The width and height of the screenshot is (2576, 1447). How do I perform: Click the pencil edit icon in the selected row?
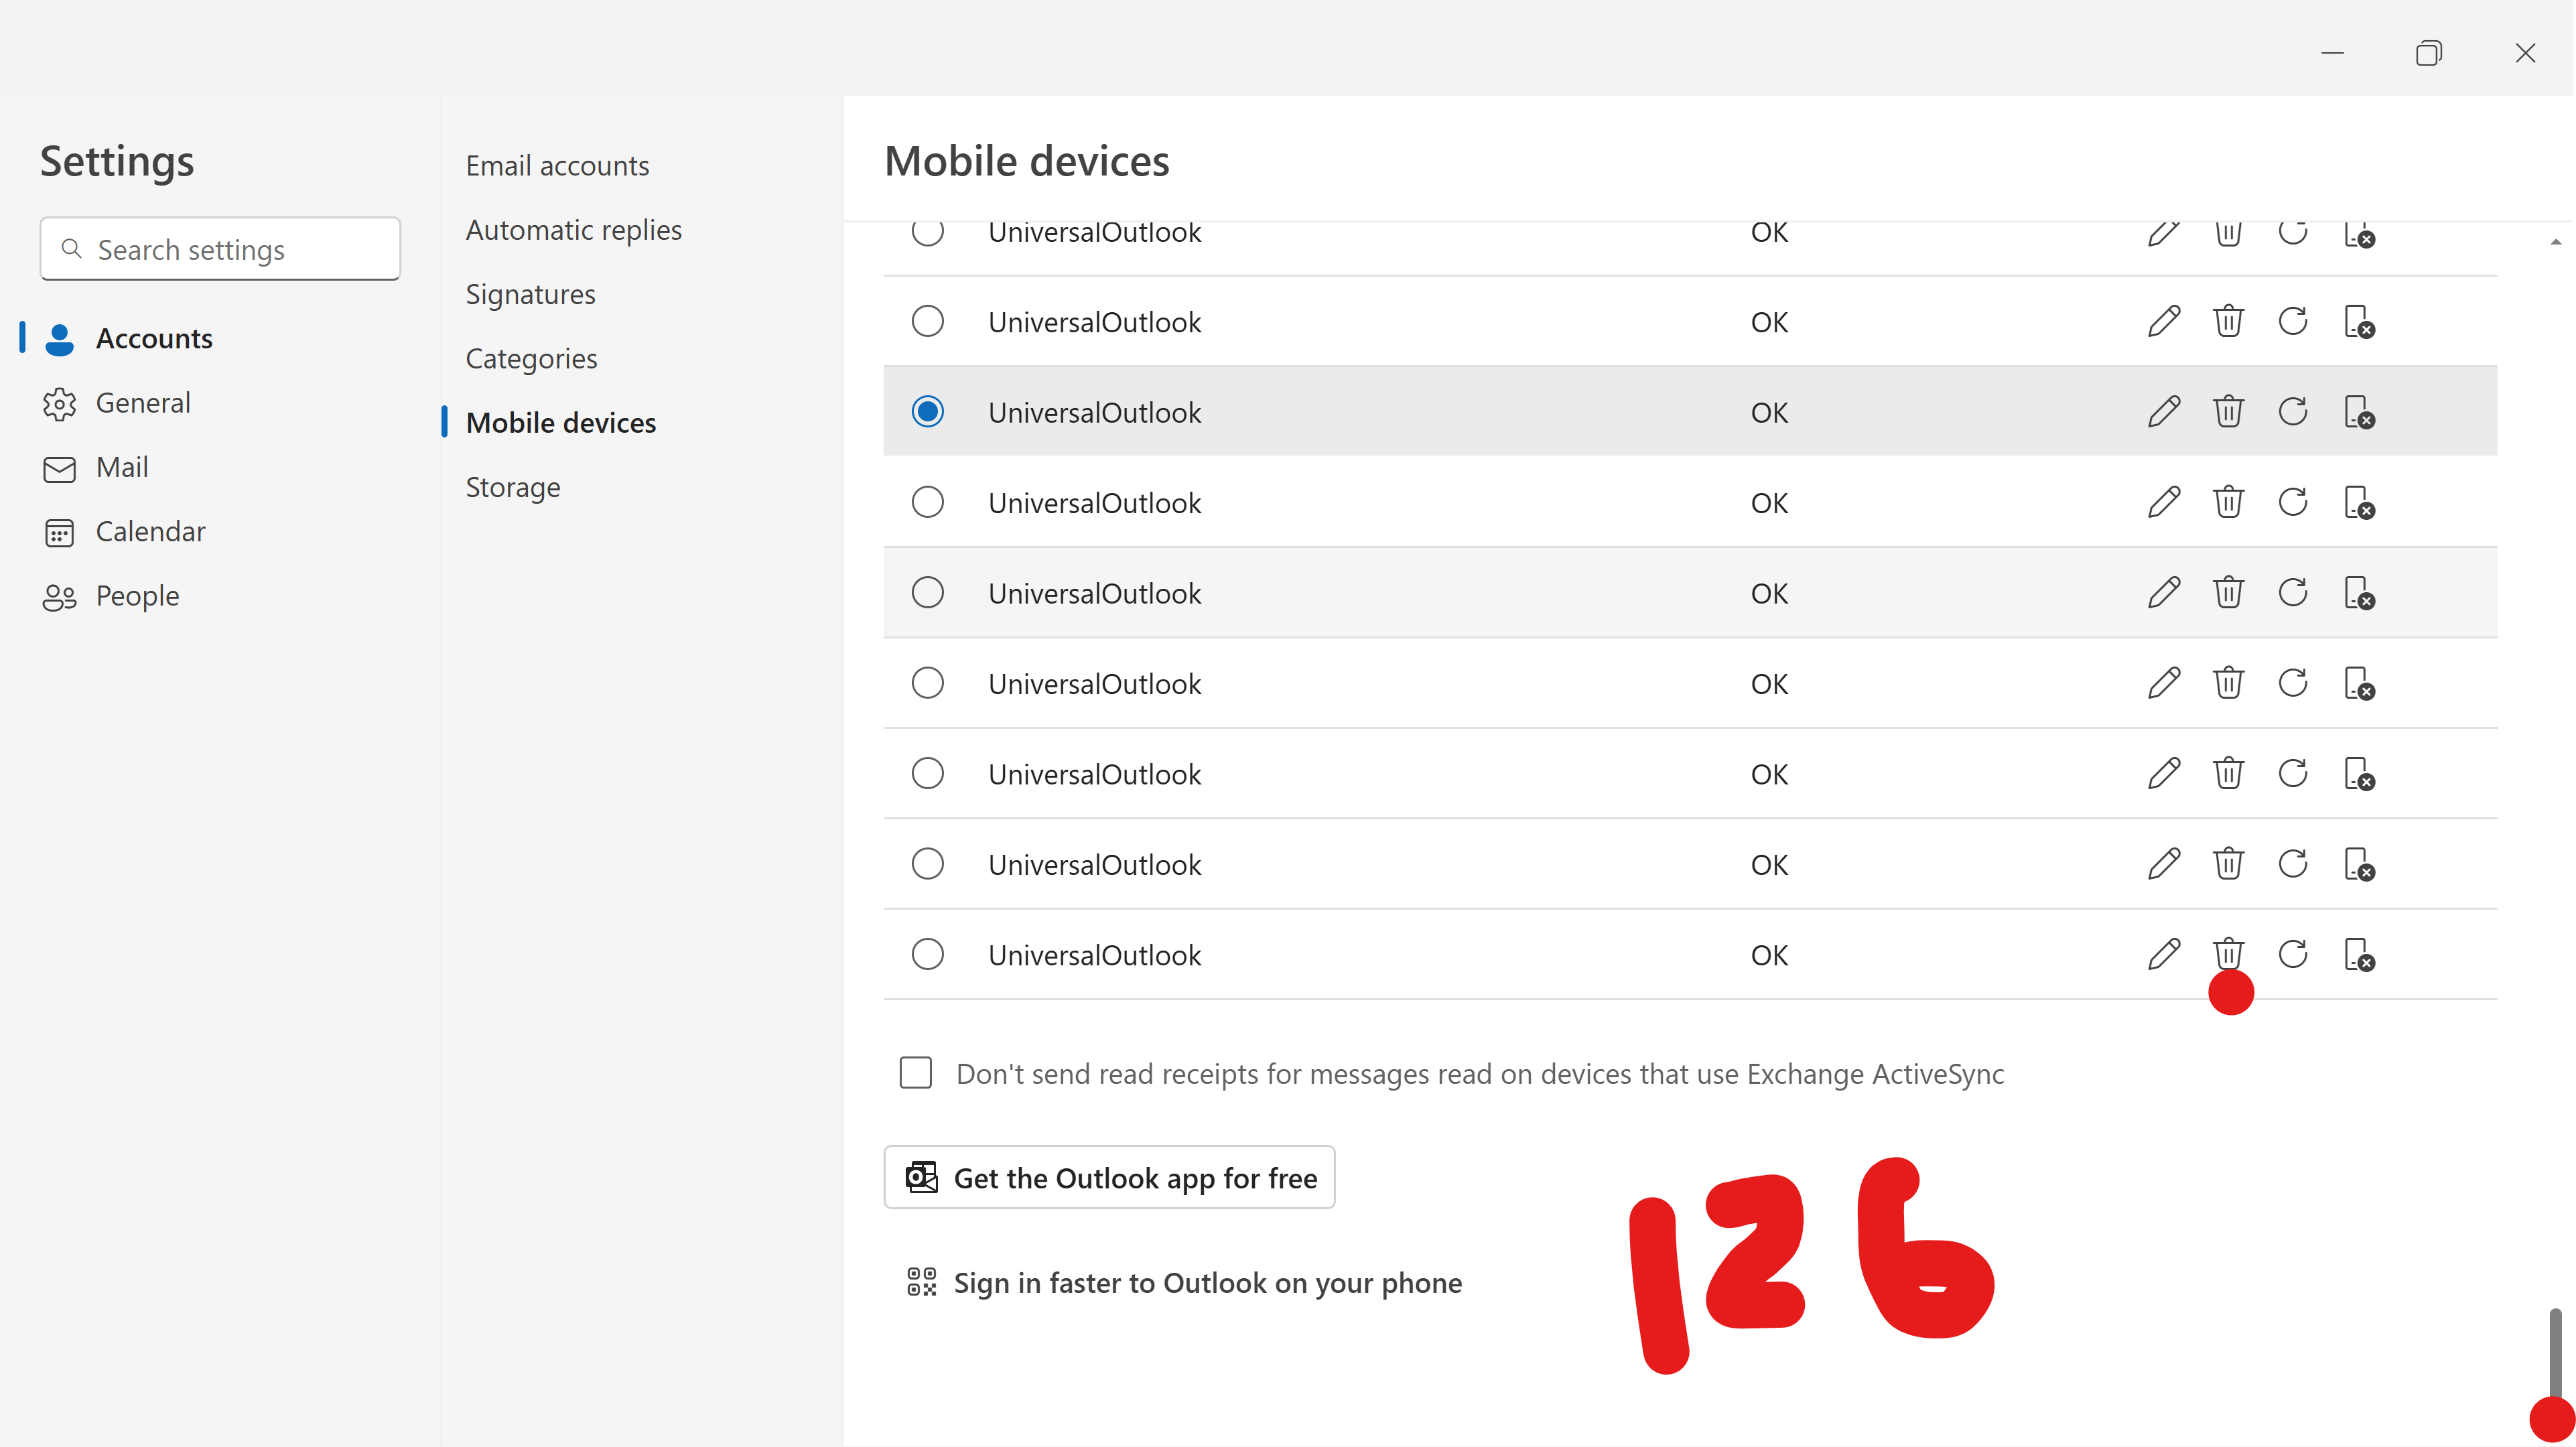2163,412
